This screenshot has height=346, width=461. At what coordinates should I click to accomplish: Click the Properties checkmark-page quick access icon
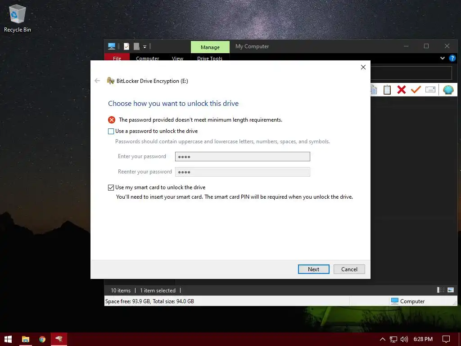pyautogui.click(x=127, y=46)
